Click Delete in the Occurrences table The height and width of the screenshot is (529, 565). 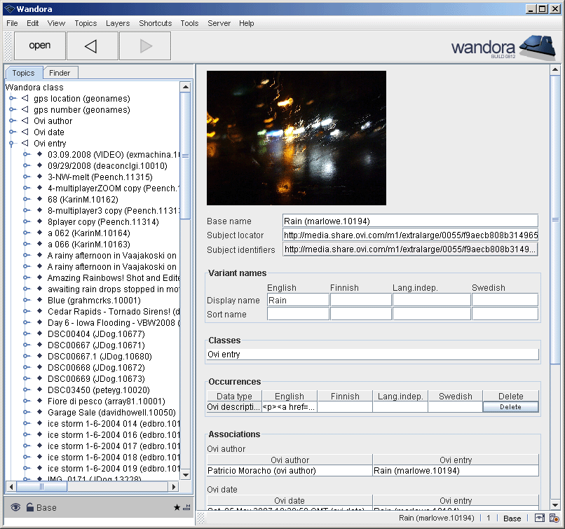[510, 406]
